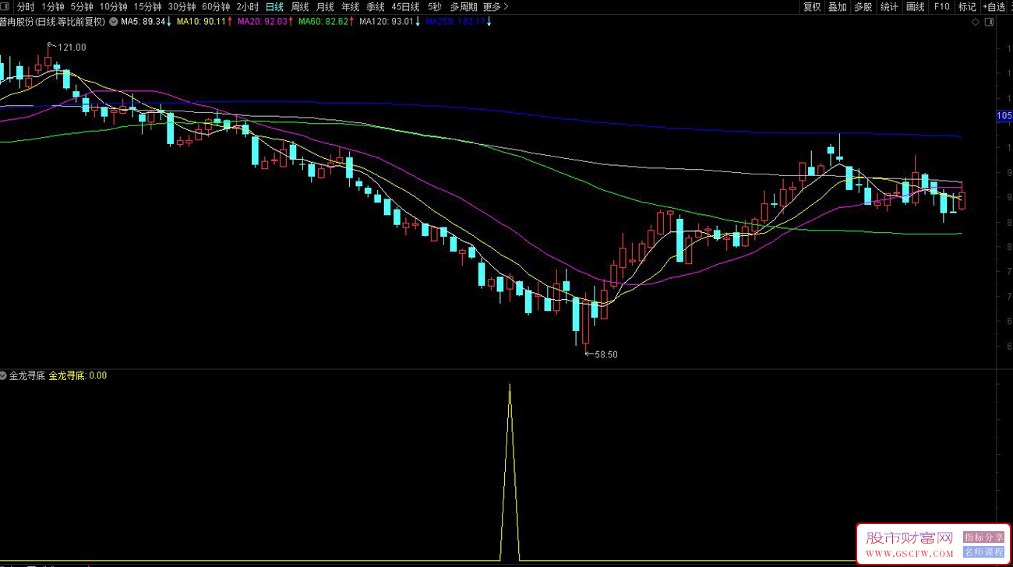Click the large cyan candle at 58.50 low
This screenshot has height=567, width=1013.
577,314
